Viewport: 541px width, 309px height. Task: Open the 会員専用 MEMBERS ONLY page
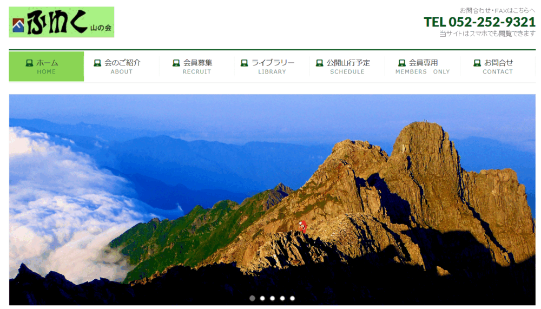click(423, 66)
